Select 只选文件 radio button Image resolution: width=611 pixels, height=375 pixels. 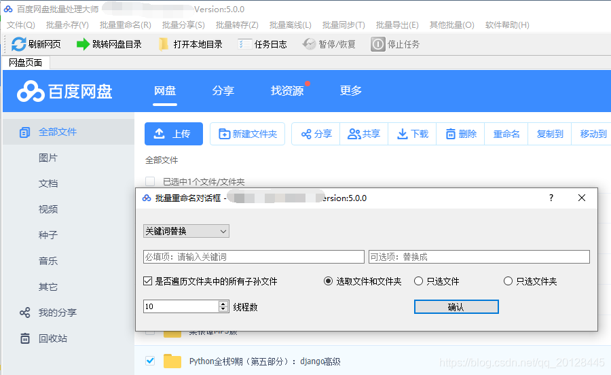[x=418, y=281]
